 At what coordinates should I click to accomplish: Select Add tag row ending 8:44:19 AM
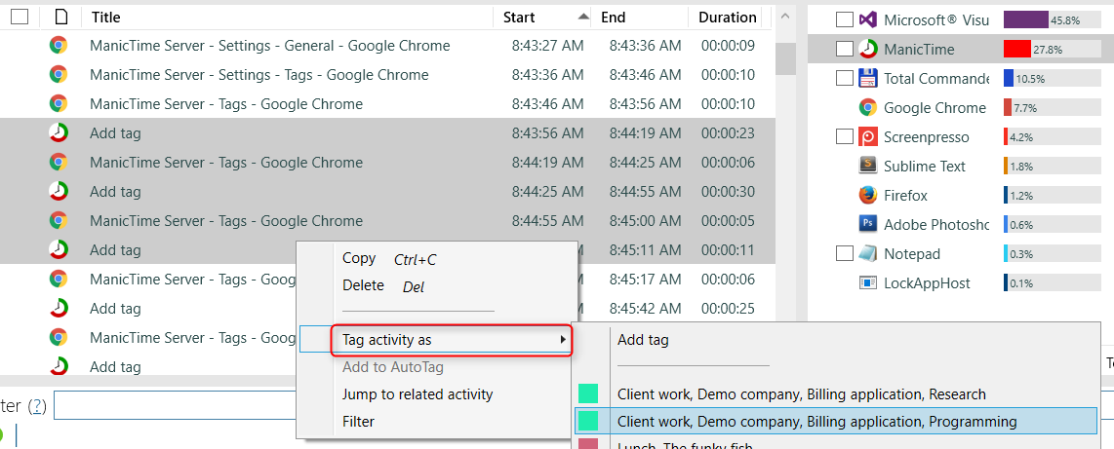pyautogui.click(x=387, y=132)
